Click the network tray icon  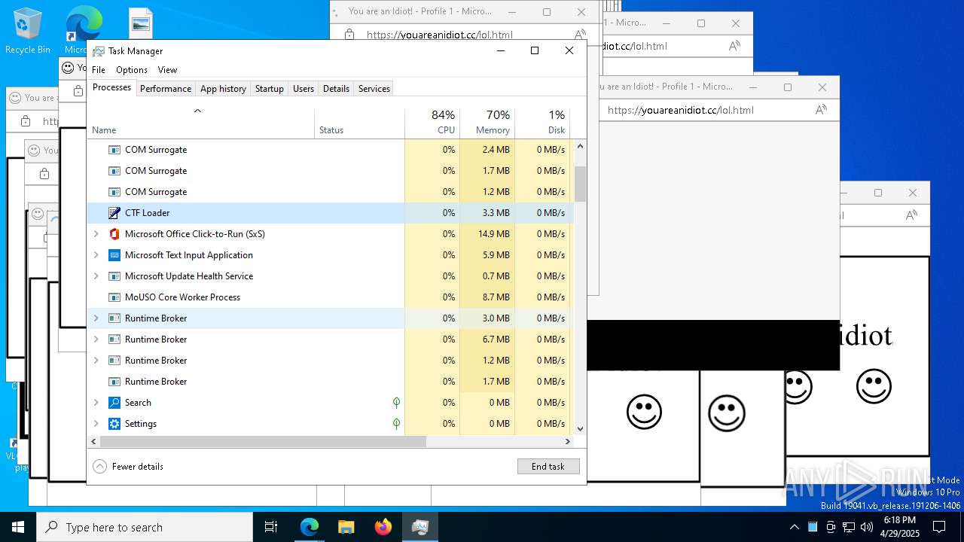point(849,527)
